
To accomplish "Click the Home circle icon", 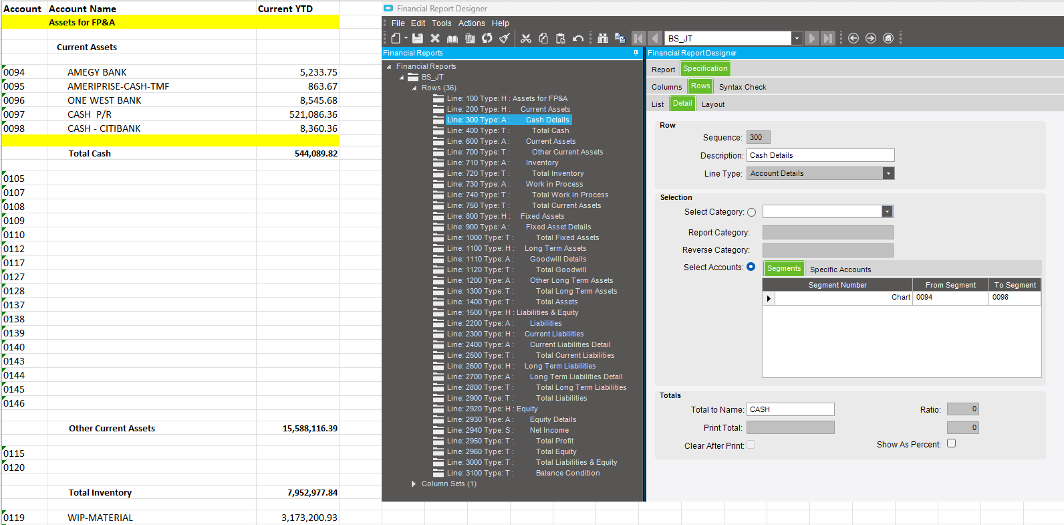I will click(x=888, y=38).
